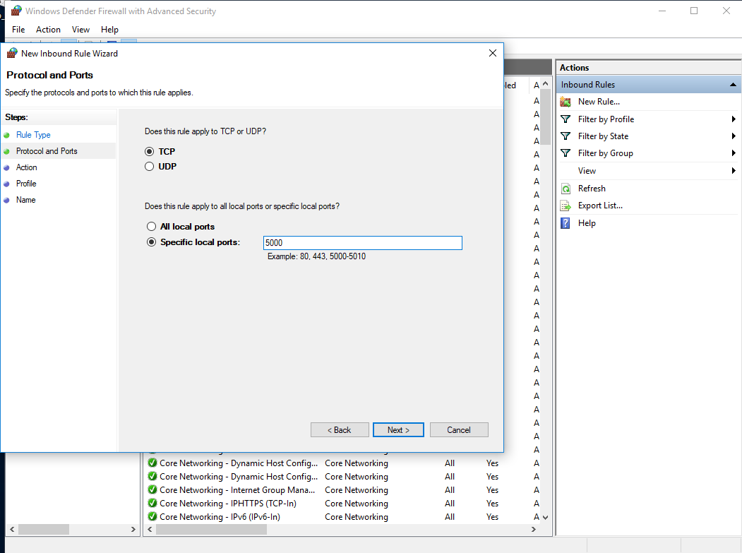The image size is (742, 553).
Task: Open the File menu
Action: tap(18, 30)
